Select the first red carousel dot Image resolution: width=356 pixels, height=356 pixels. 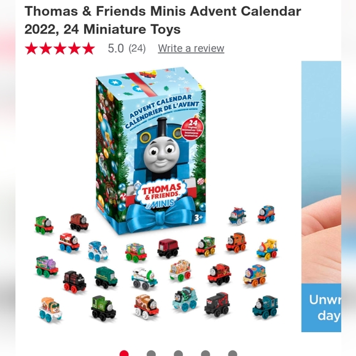point(124,354)
